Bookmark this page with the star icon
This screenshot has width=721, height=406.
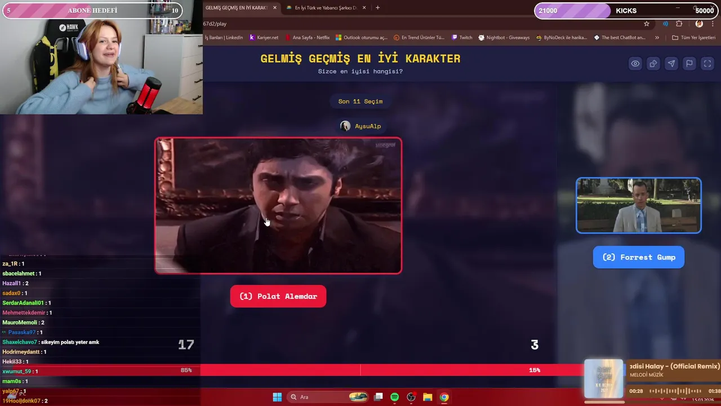pyautogui.click(x=647, y=24)
